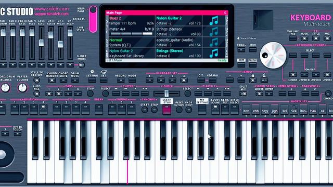Trigger Fill 2

(66, 110)
